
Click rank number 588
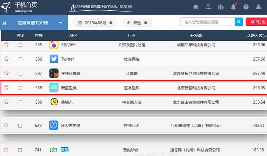click(x=39, y=88)
